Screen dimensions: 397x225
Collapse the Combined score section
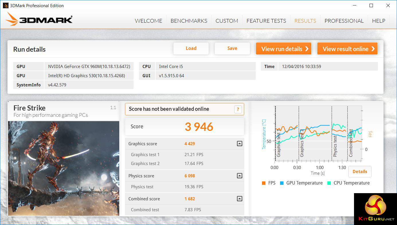[x=240, y=199]
